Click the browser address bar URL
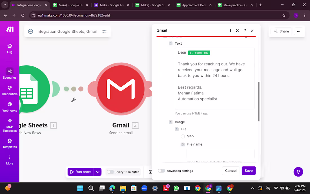Image resolution: width=310 pixels, height=194 pixels. 74,15
